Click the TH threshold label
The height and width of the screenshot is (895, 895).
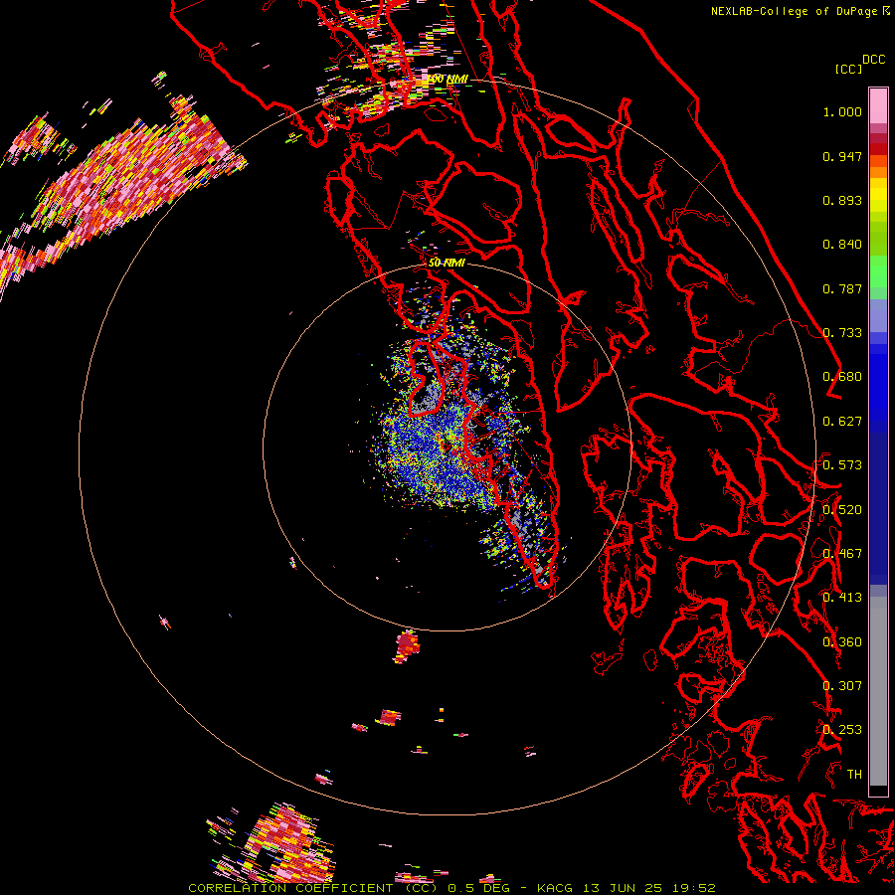pos(854,775)
